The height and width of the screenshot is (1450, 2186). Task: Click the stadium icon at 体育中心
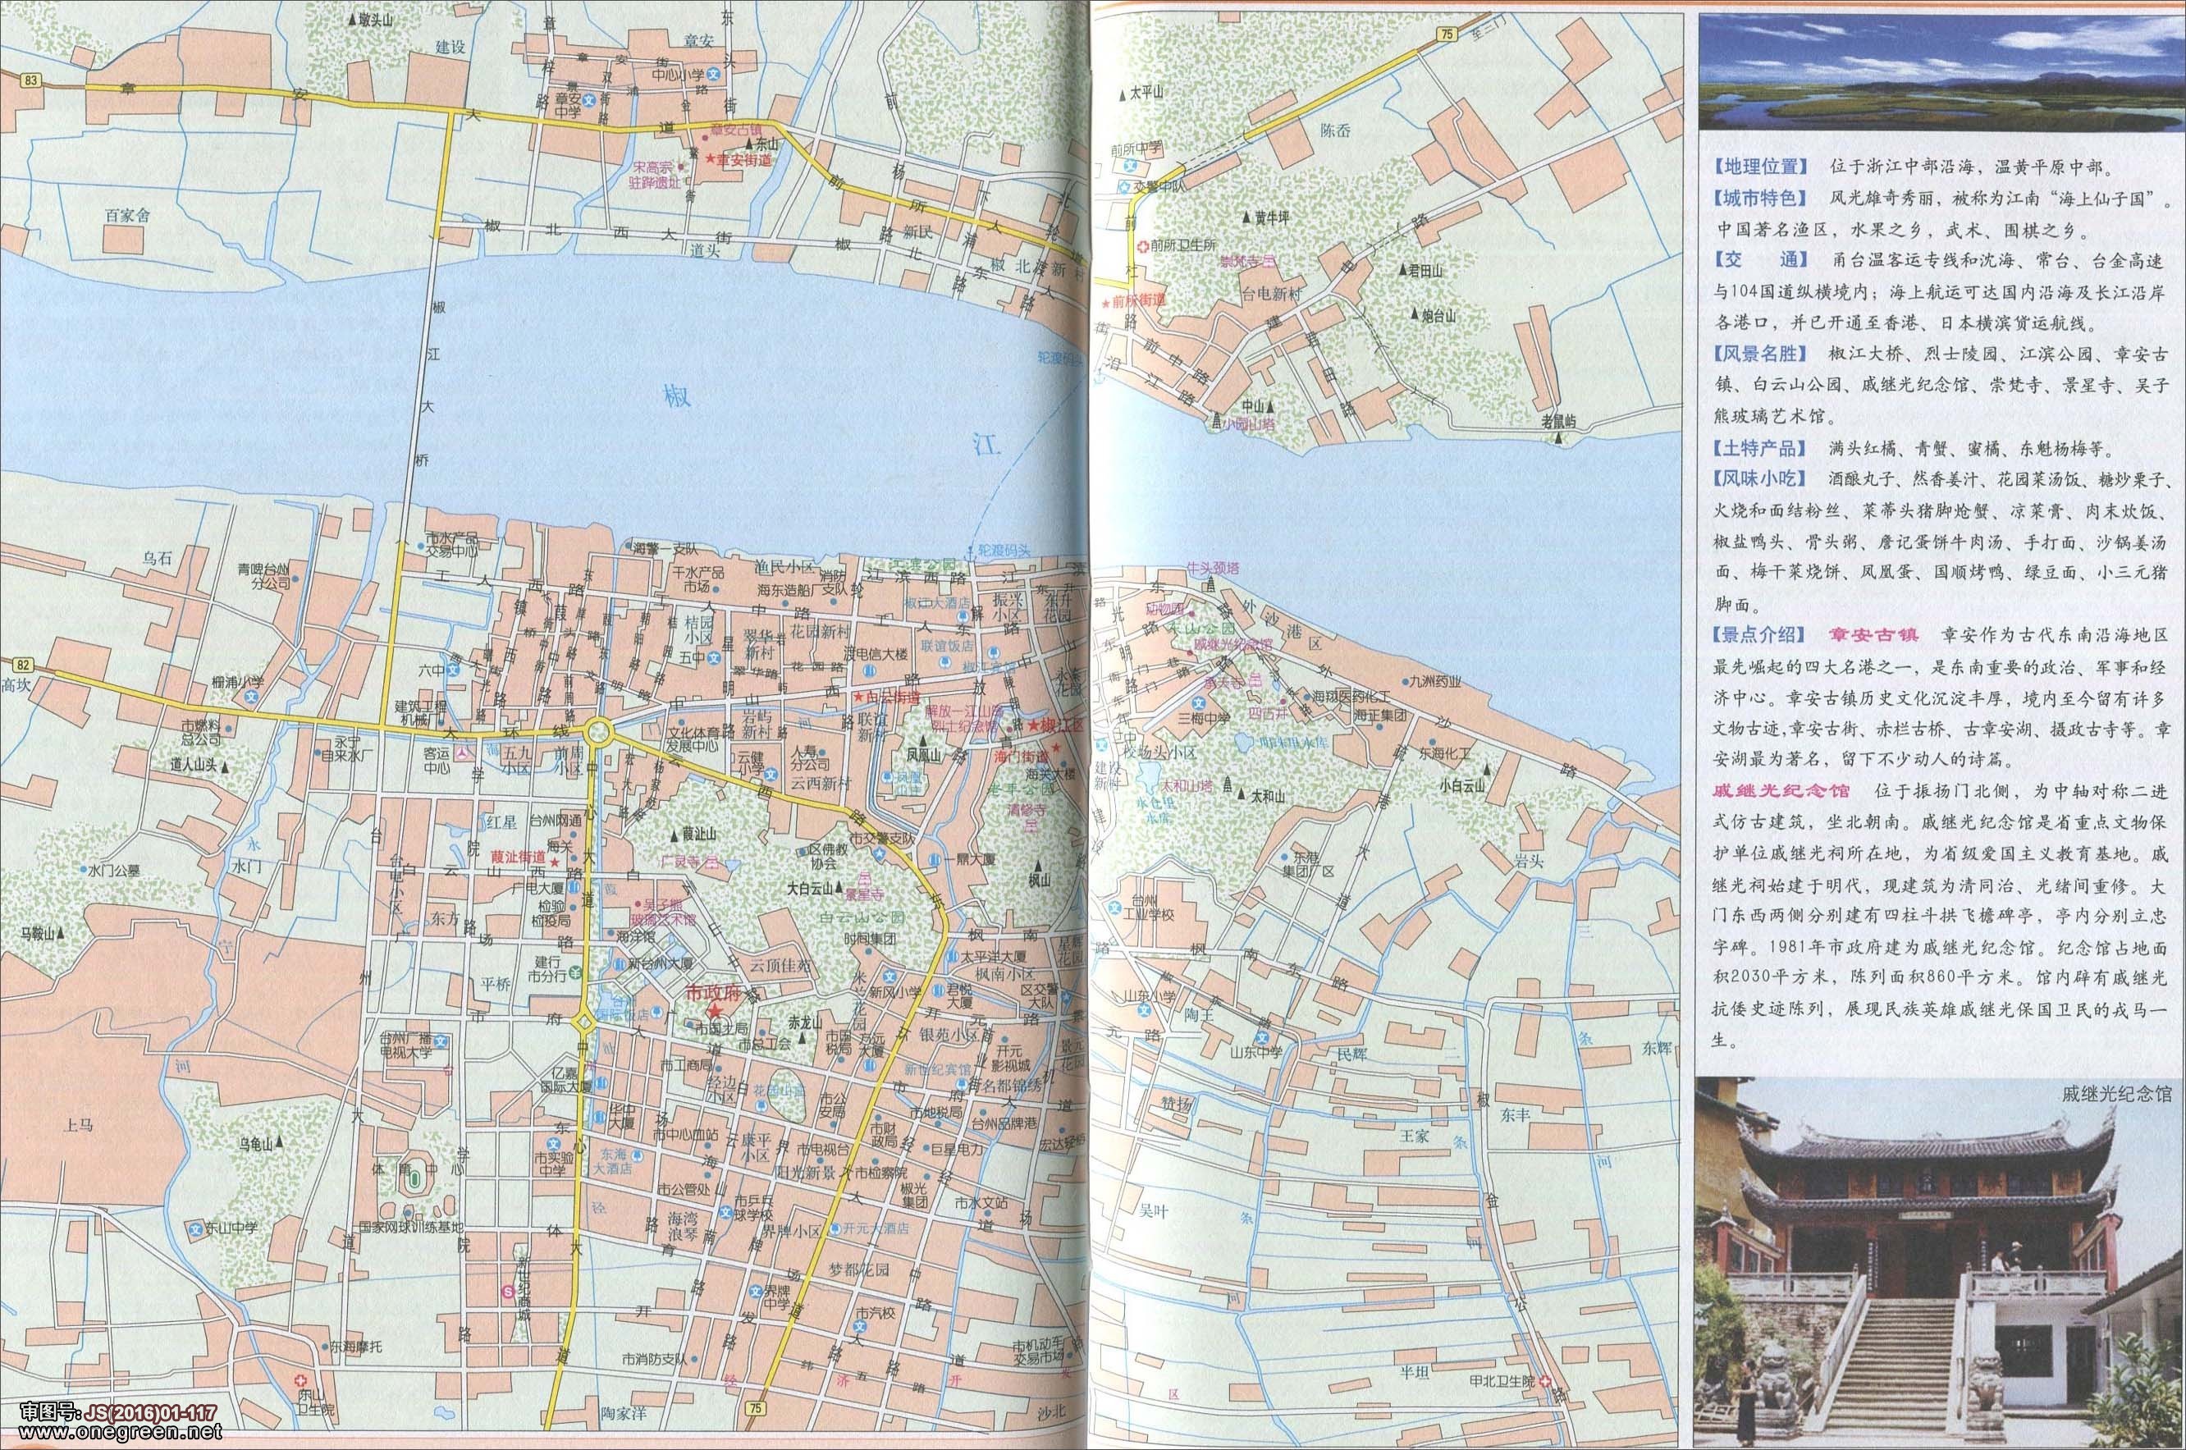tap(415, 1179)
